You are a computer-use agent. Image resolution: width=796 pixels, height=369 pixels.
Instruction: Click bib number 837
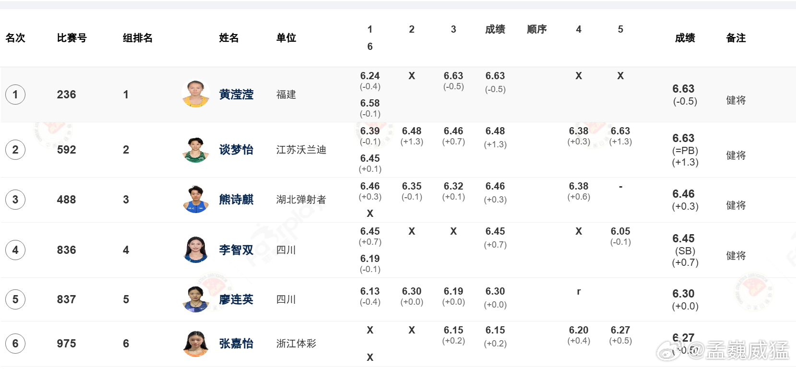[66, 299]
